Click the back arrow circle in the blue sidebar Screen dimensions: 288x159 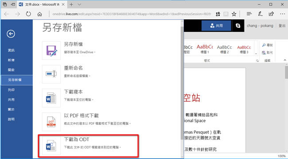[11, 34]
